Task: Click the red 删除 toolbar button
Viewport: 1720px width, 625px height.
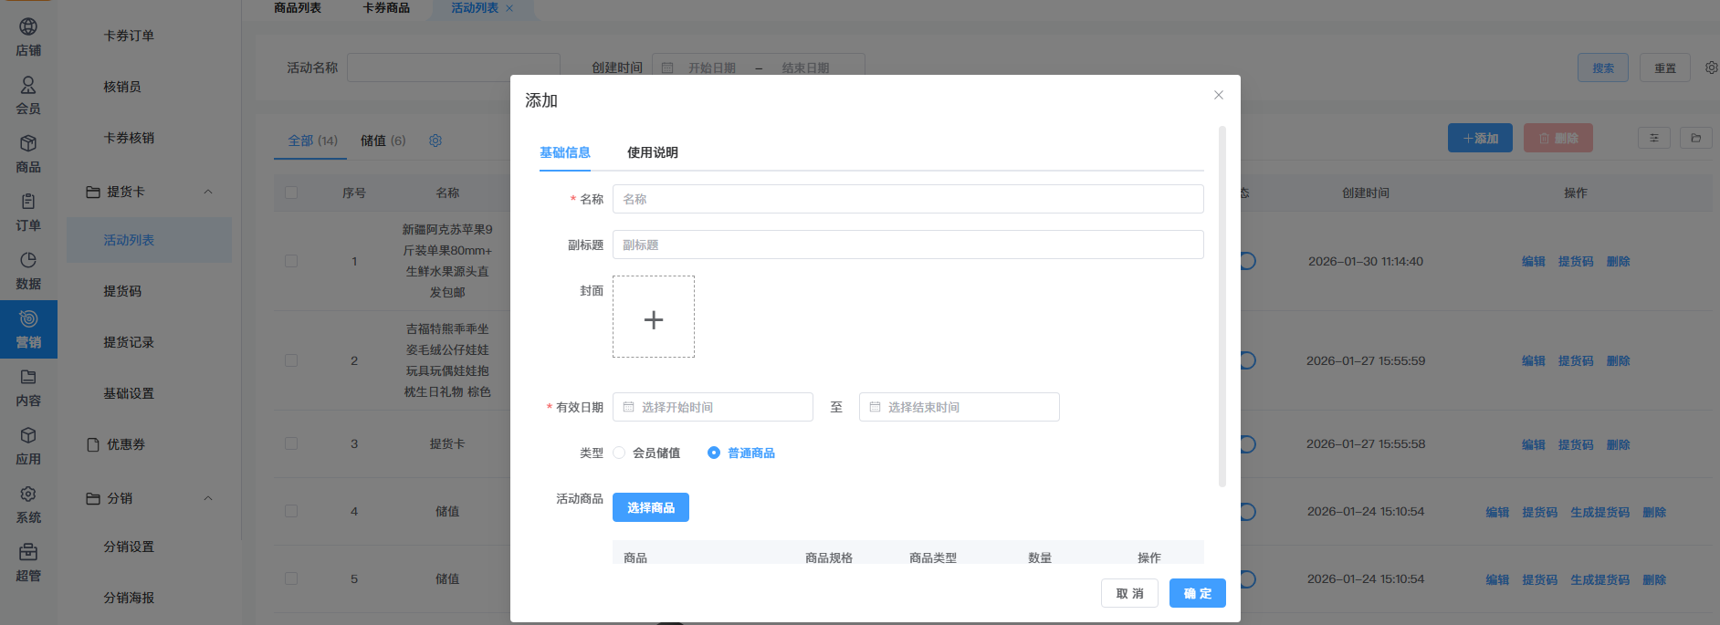Action: pos(1558,138)
